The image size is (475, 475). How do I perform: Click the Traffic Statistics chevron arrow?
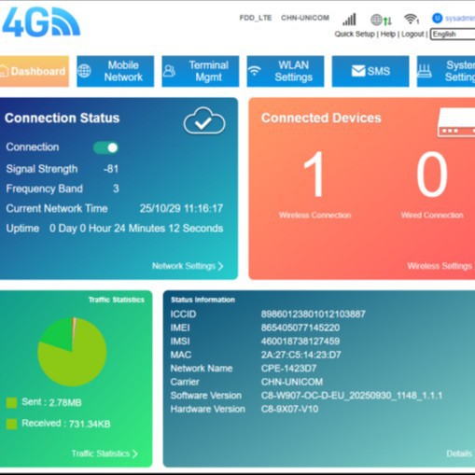pos(135,454)
